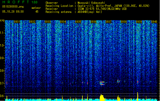The height and width of the screenshot is (101, 160).
Task: Click the 0939 time marker
Action: [139, 22]
